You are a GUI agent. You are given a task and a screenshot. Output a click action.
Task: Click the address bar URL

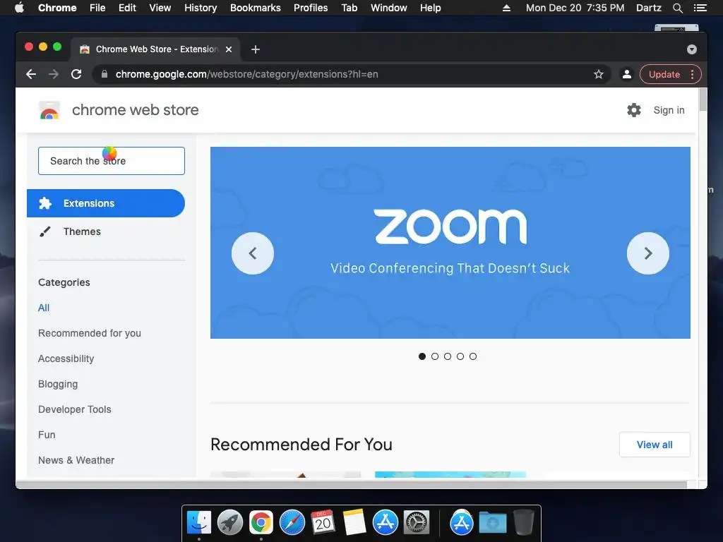coord(246,74)
